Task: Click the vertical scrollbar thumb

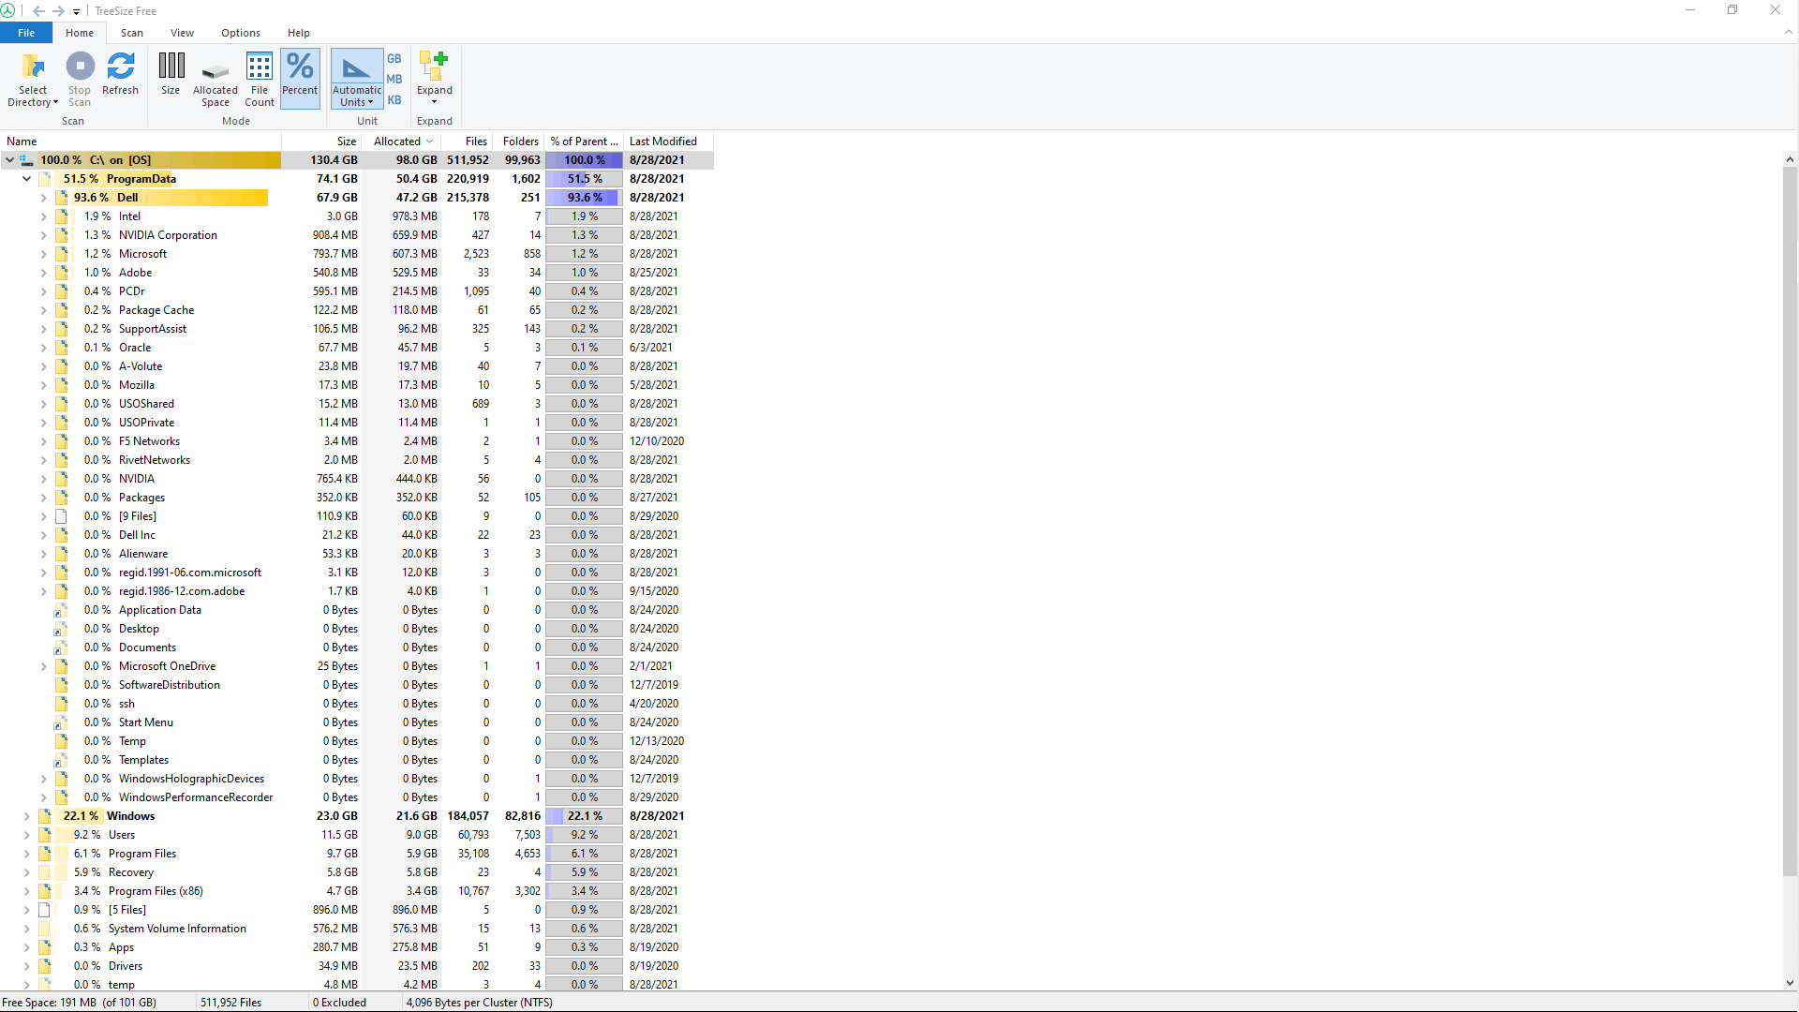Action: [x=1790, y=523]
